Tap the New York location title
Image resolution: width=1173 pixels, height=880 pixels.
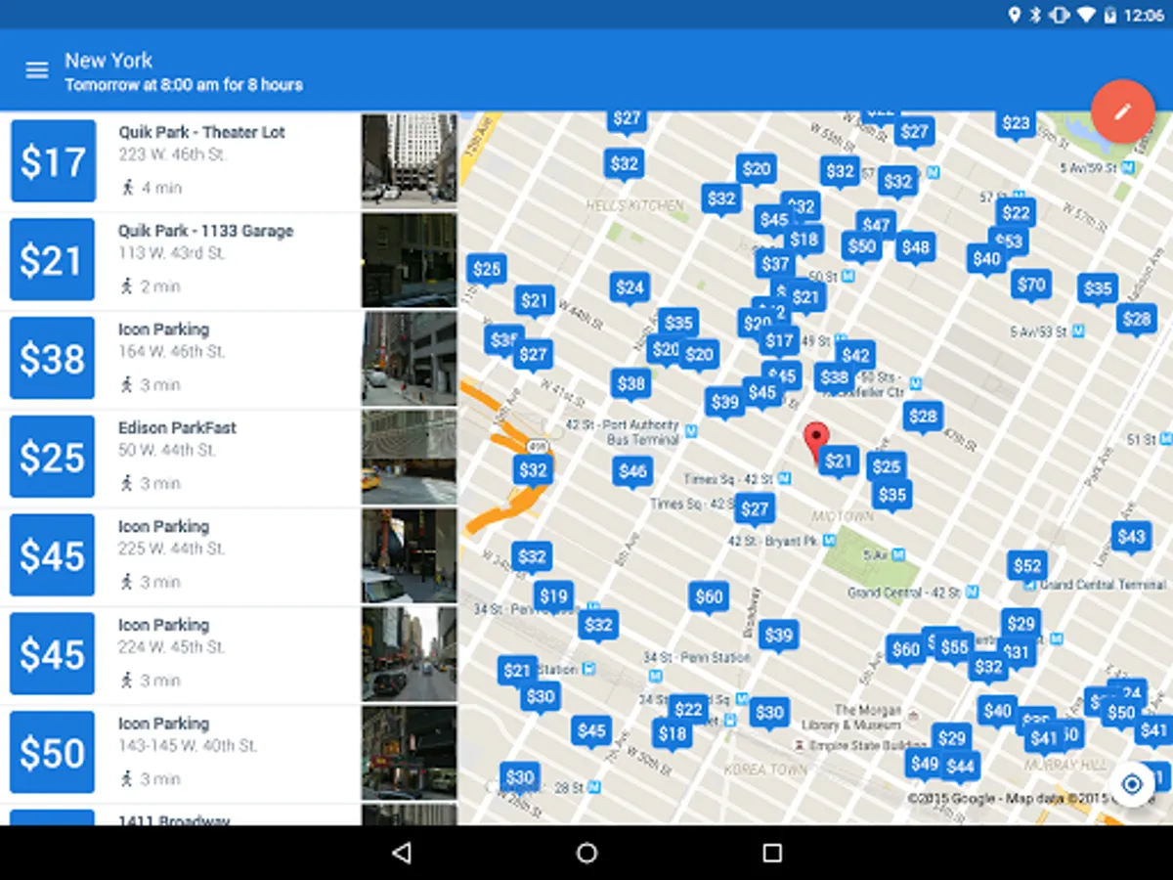[109, 60]
